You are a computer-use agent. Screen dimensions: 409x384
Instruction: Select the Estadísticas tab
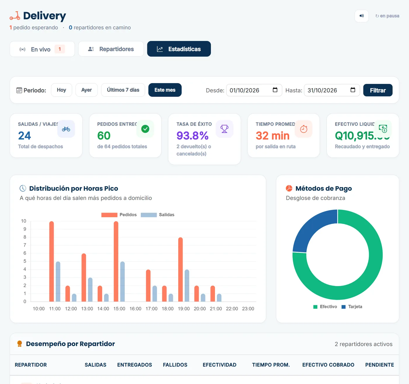click(179, 49)
